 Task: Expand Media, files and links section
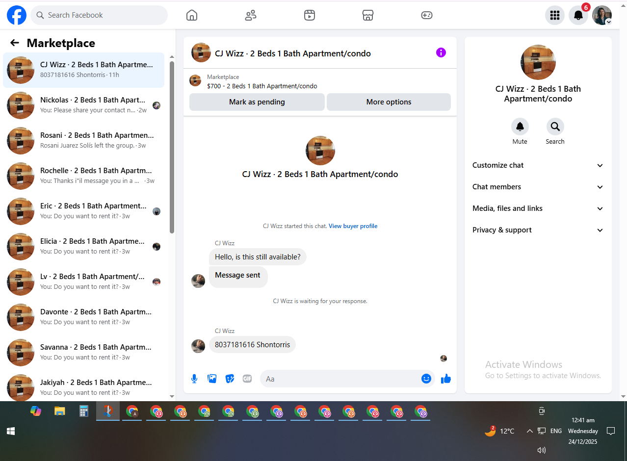coord(538,208)
